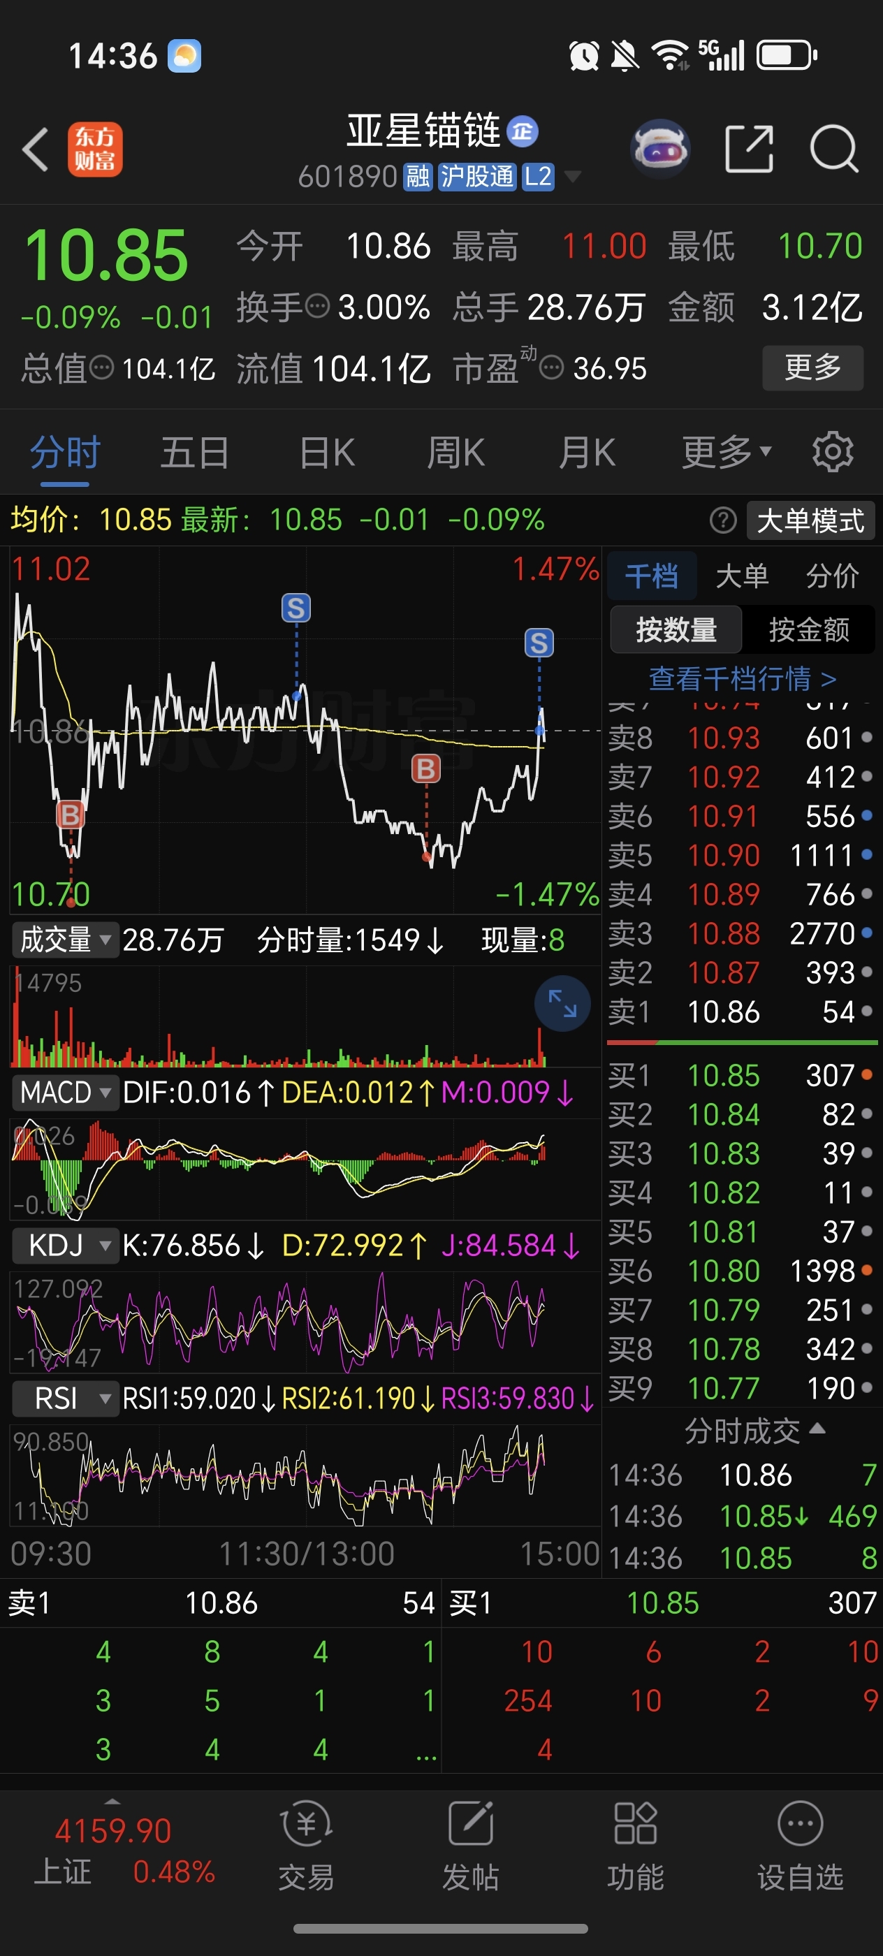The width and height of the screenshot is (883, 1956).
Task: Expand the 上证 index bar arrow
Action: tap(112, 1800)
